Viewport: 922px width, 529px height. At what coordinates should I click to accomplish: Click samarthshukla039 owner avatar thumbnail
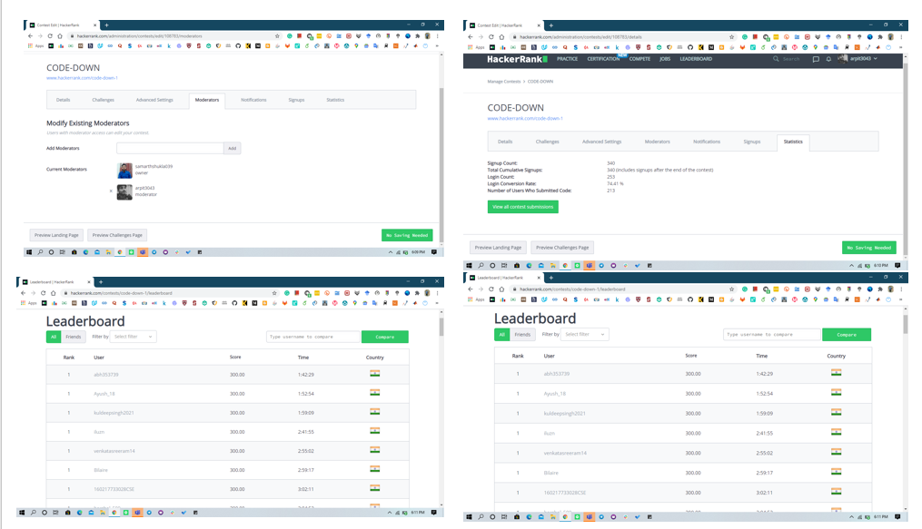(124, 171)
